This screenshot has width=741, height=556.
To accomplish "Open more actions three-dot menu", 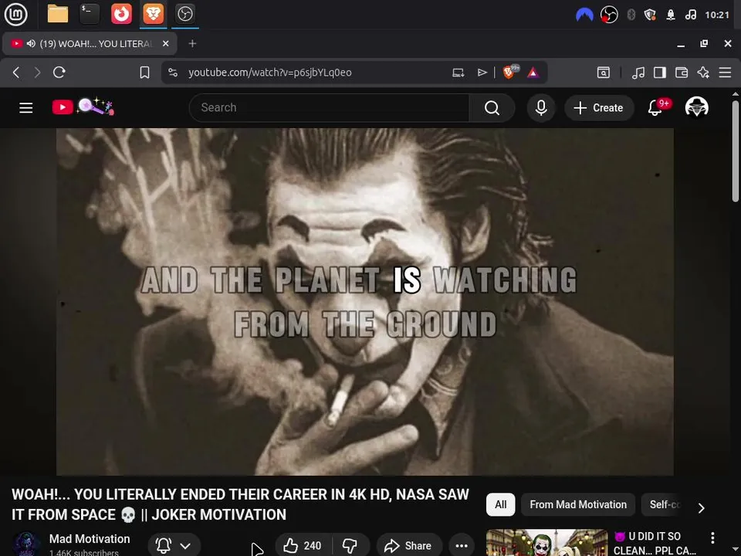I will click(462, 546).
